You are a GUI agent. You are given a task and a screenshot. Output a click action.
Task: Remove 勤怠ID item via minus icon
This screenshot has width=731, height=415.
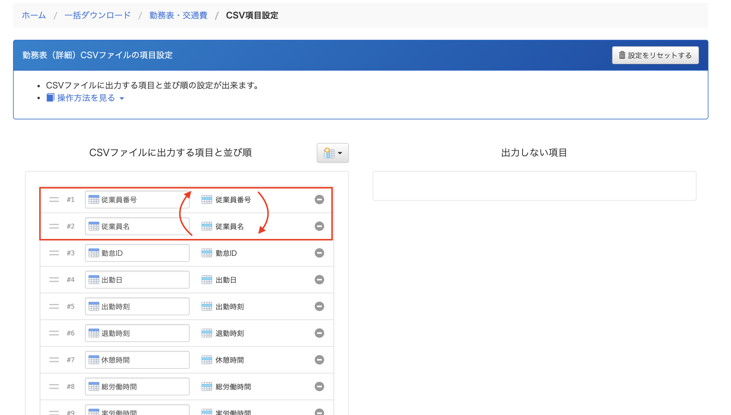319,253
